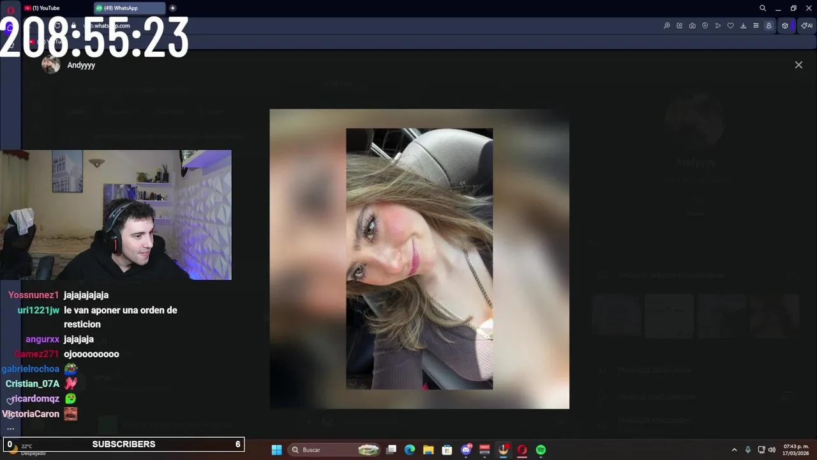Open Spotify from taskbar
This screenshot has height=460, width=817.
click(x=541, y=450)
